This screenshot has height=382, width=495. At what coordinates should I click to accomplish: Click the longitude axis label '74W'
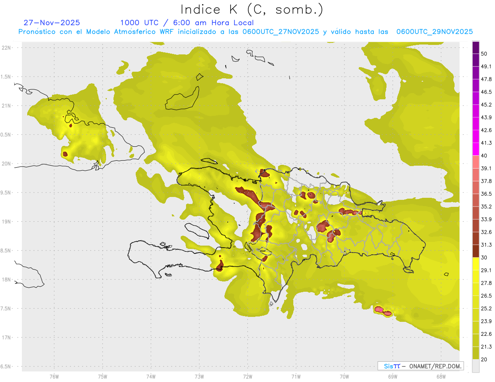[151, 376]
